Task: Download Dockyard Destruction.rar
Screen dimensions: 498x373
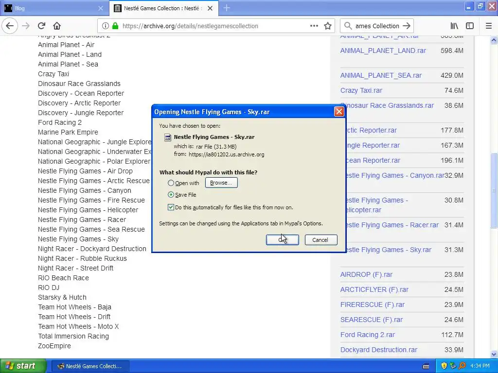Action: coord(378,350)
